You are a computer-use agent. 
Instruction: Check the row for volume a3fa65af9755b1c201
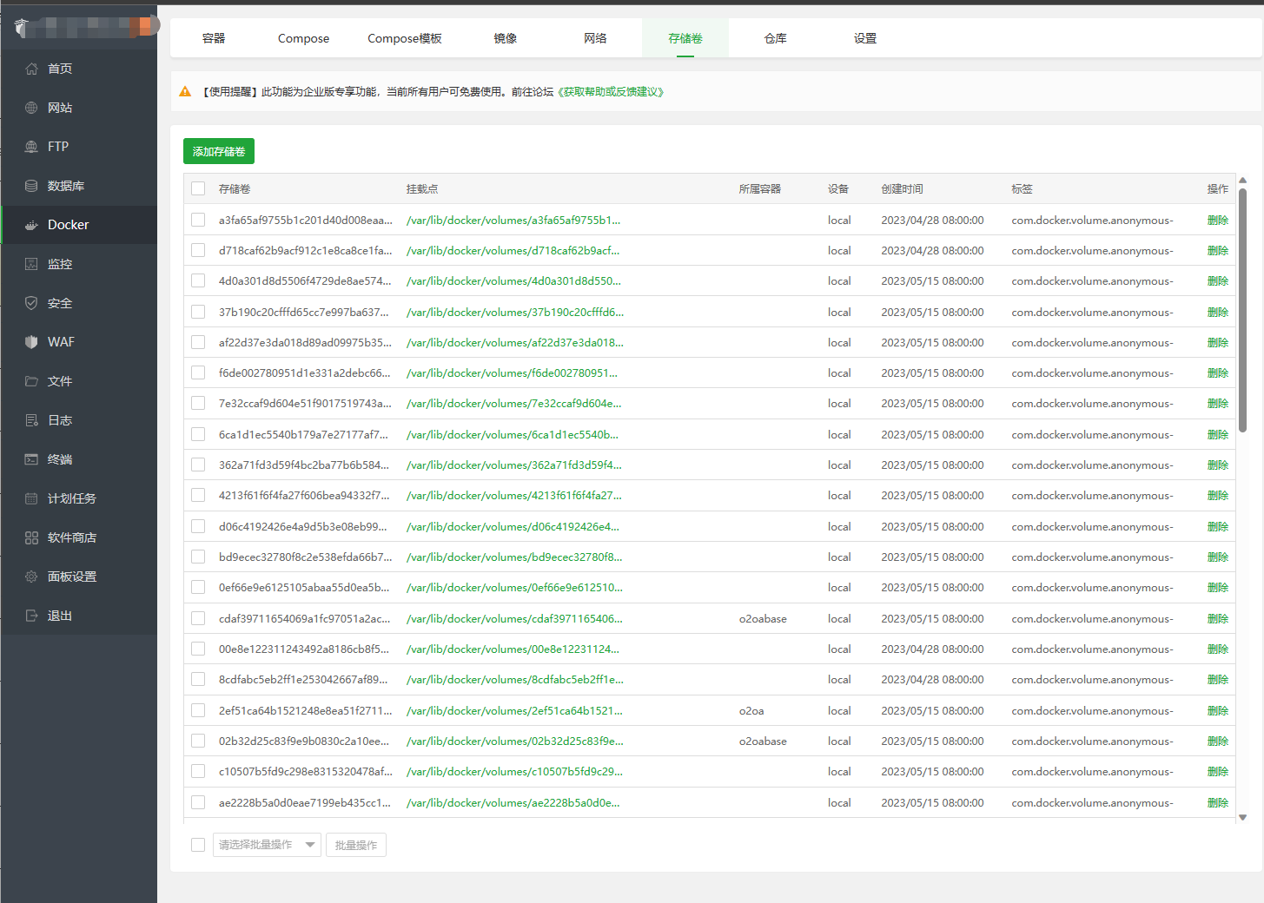198,220
